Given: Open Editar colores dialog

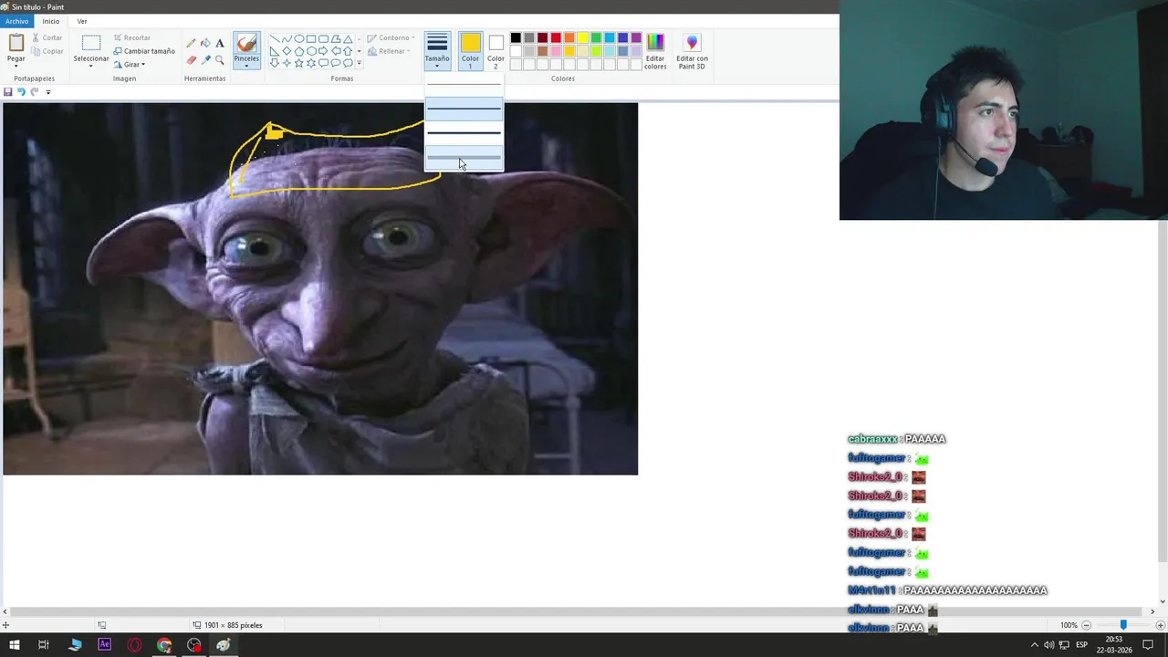Looking at the screenshot, I should 655,51.
